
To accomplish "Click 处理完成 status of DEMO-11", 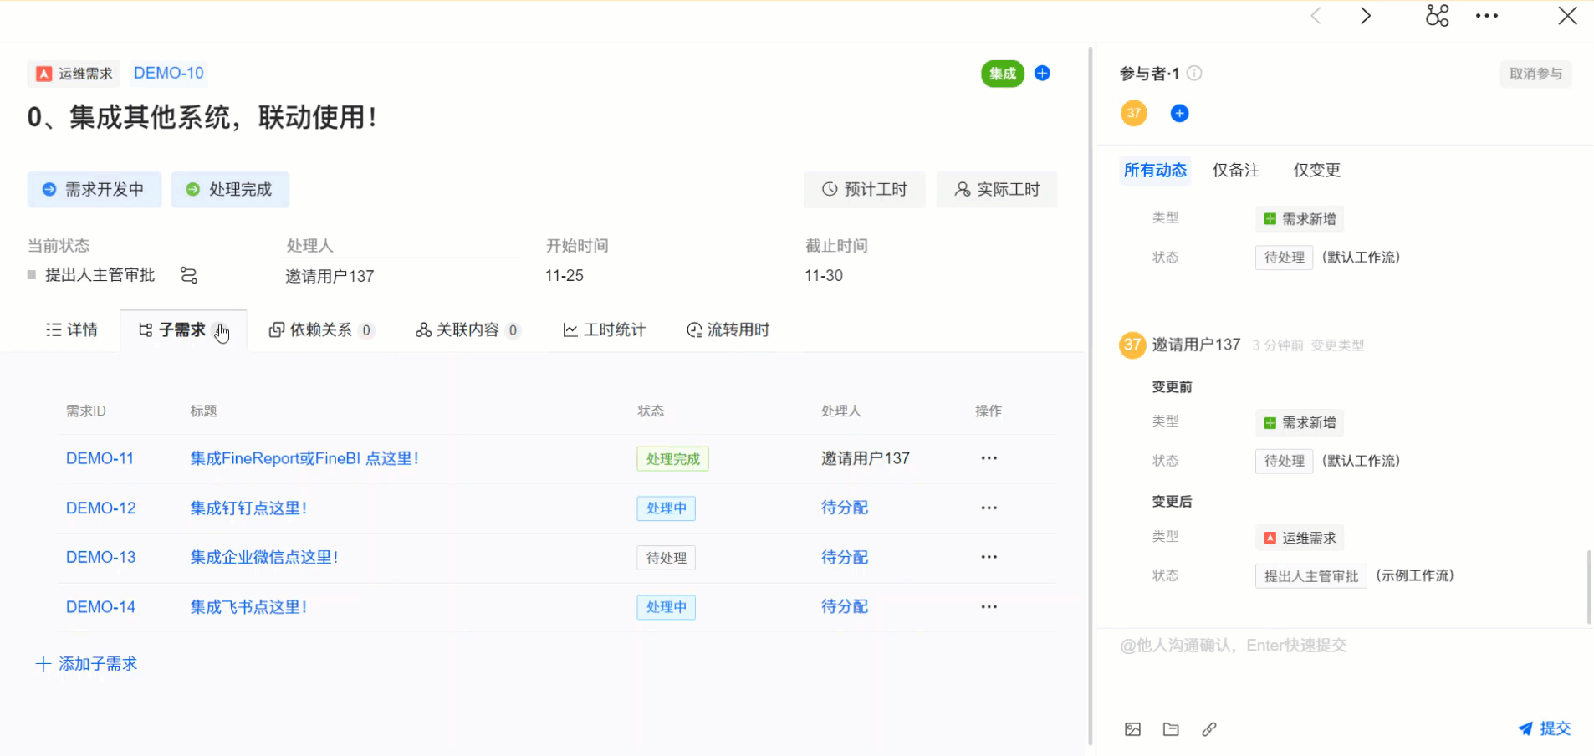I will [x=672, y=459].
